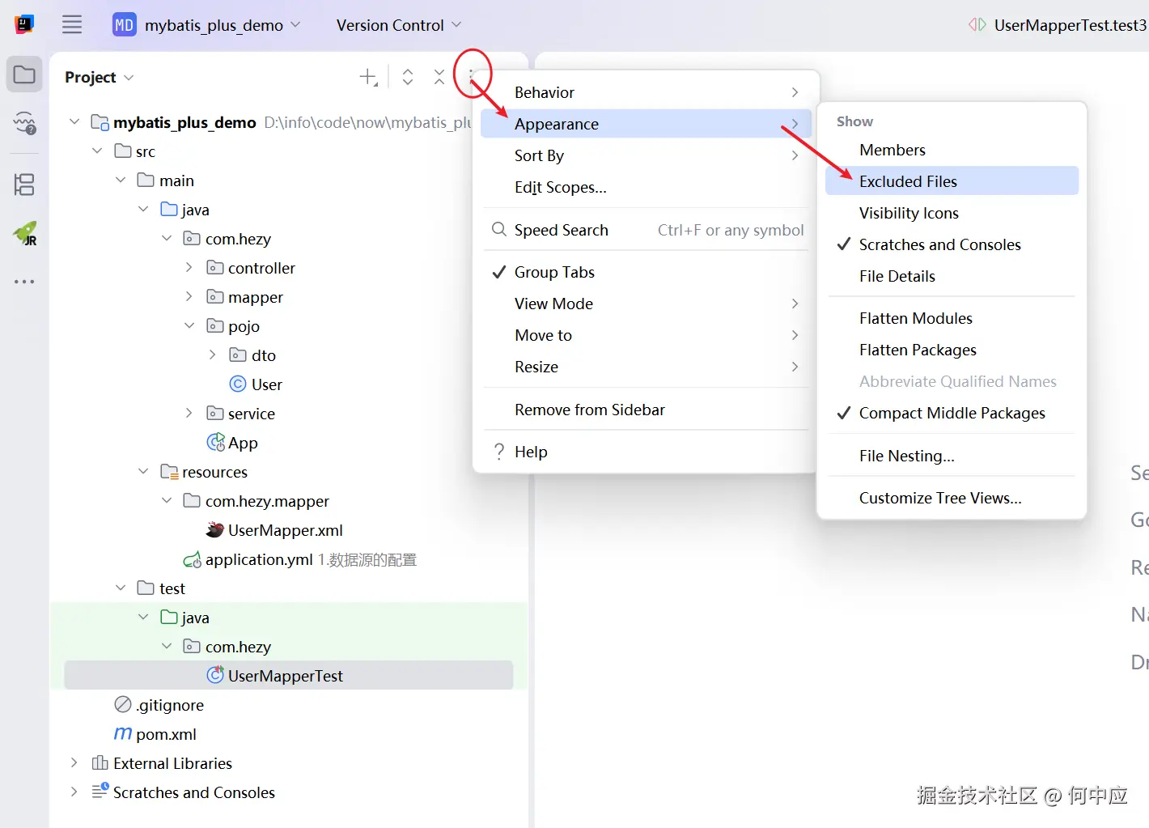Select the resources folder row
Image resolution: width=1149 pixels, height=828 pixels.
point(289,471)
